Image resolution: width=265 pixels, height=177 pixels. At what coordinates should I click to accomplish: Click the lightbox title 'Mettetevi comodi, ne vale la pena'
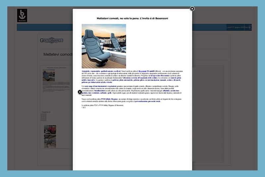(132, 19)
